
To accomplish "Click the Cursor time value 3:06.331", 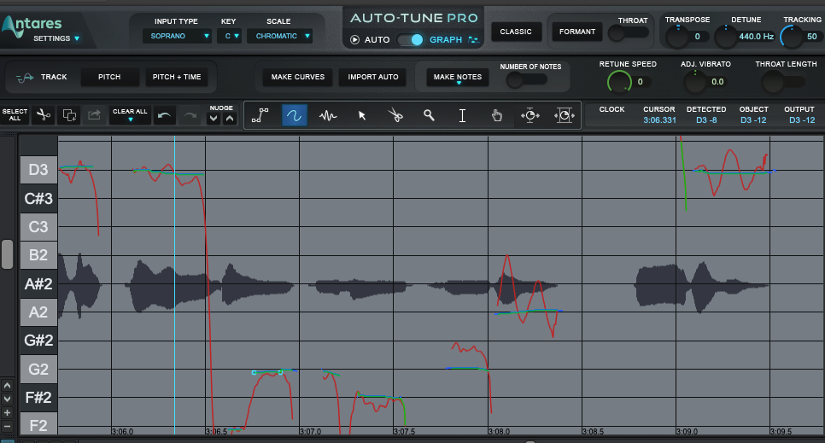I will coord(659,120).
